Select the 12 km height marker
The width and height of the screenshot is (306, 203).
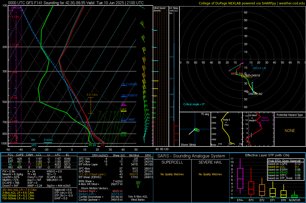(x=15, y=45)
